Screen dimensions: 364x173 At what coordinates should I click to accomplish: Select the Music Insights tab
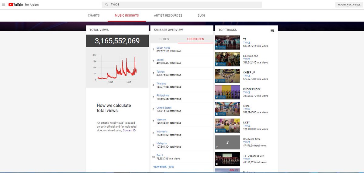[127, 15]
